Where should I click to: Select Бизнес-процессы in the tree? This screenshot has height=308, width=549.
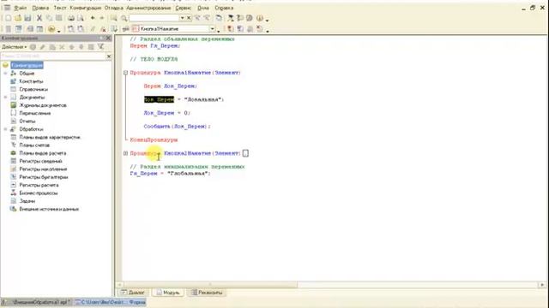38,193
